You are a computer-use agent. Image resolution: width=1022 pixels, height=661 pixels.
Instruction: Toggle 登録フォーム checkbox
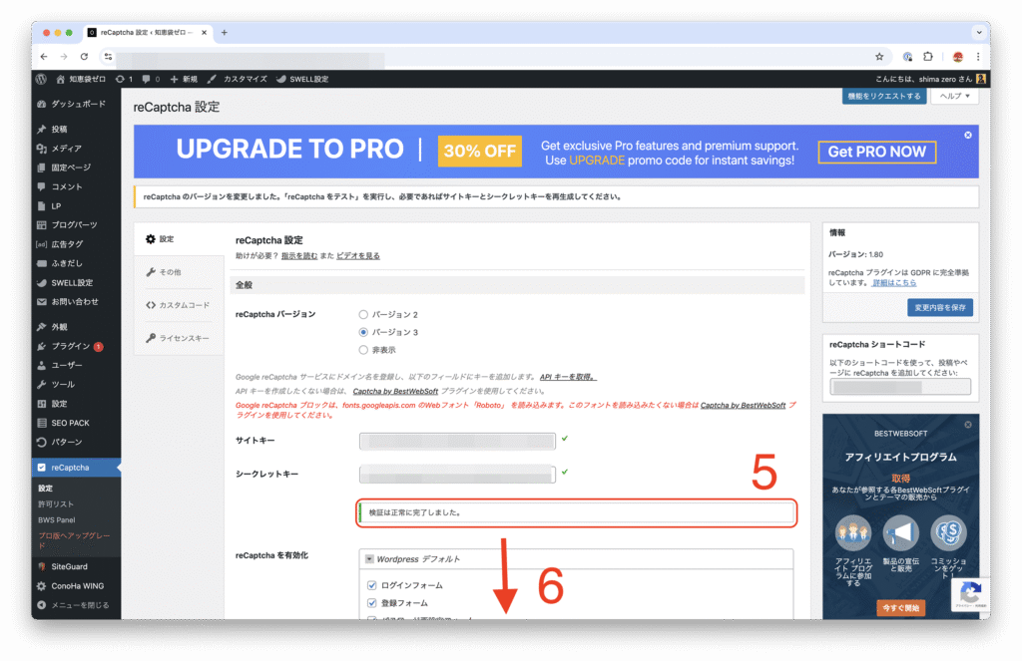371,603
